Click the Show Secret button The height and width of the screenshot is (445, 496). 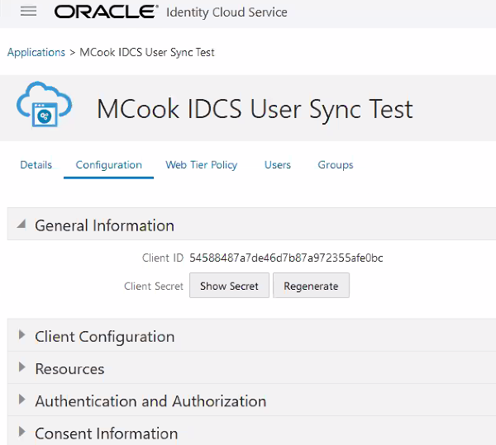pos(229,286)
